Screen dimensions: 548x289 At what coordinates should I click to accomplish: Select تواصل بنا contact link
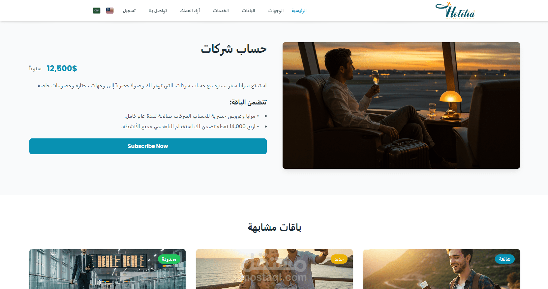coord(158,11)
